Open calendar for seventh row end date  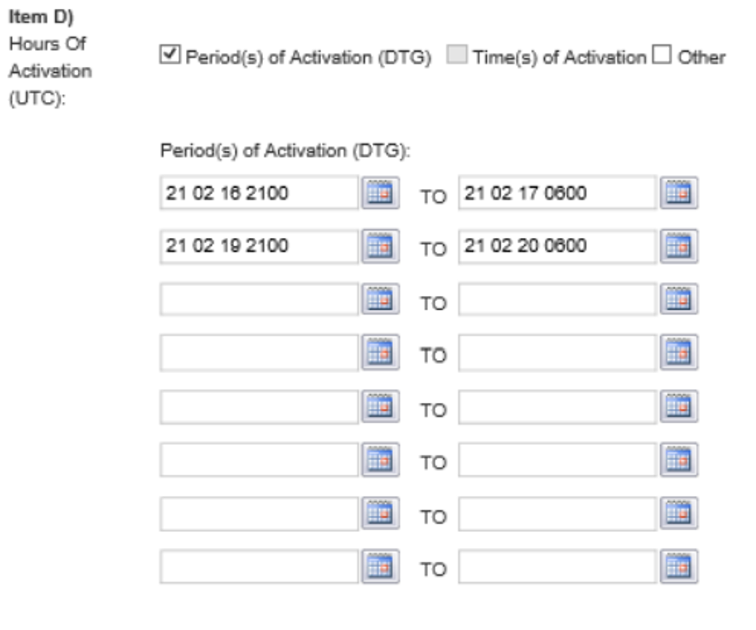coord(678,514)
